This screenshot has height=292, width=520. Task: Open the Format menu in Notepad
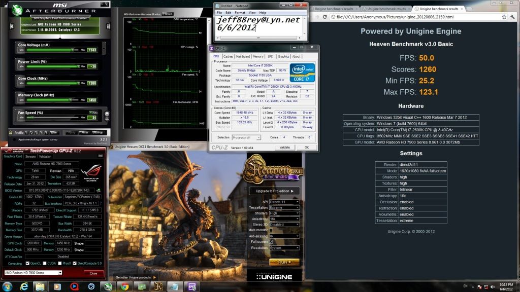coord(240,12)
